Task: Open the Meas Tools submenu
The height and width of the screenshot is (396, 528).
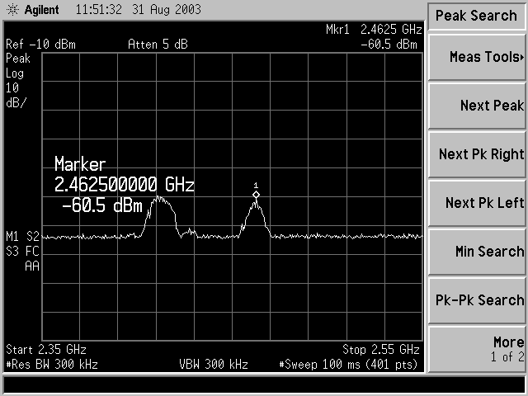Action: click(477, 58)
